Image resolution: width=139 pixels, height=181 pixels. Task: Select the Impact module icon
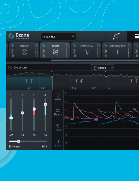(55, 52)
